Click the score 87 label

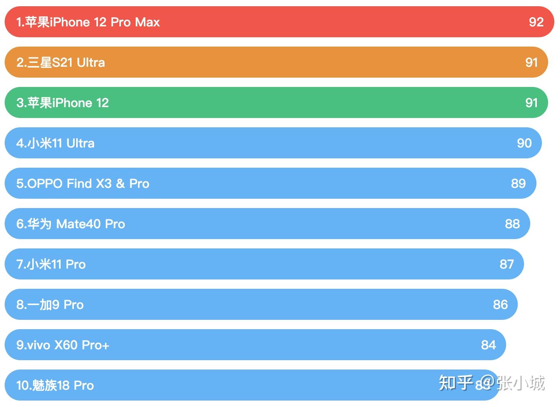point(507,264)
